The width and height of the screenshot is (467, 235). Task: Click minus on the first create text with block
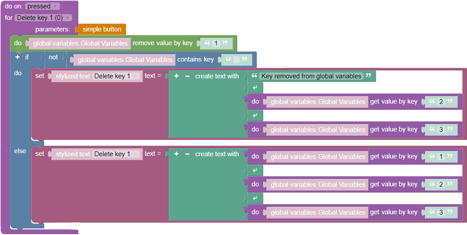coord(187,76)
